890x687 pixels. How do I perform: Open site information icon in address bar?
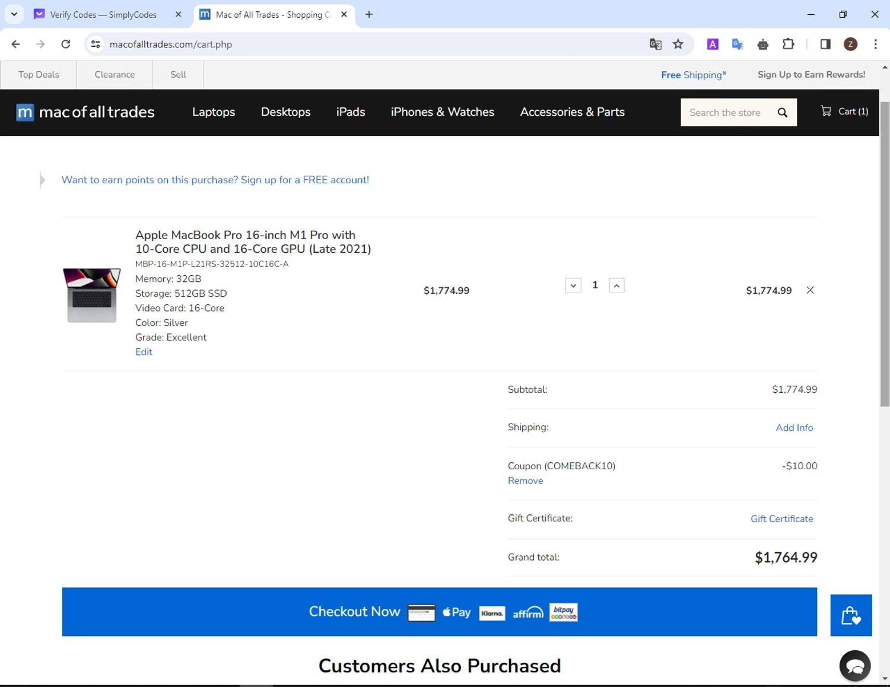point(96,44)
